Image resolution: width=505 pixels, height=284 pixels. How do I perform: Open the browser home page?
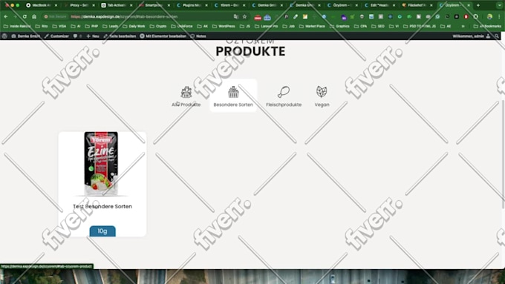pos(34,16)
